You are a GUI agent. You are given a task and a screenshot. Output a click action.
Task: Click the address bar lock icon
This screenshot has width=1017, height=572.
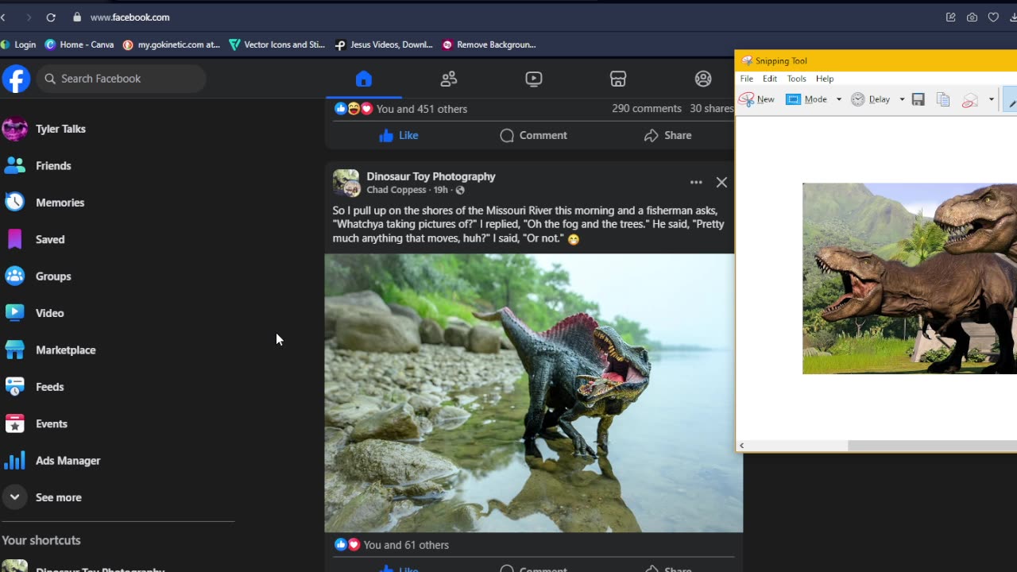click(77, 17)
